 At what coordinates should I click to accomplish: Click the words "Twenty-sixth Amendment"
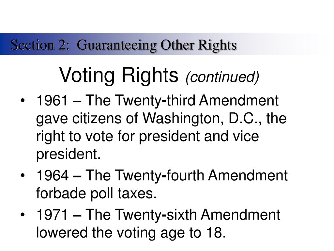tap(198, 215)
